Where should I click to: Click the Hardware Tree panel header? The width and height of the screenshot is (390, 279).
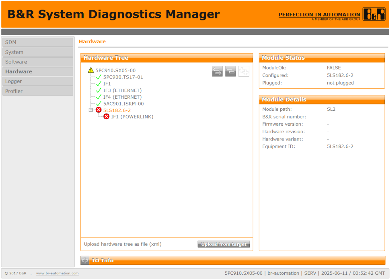point(167,58)
